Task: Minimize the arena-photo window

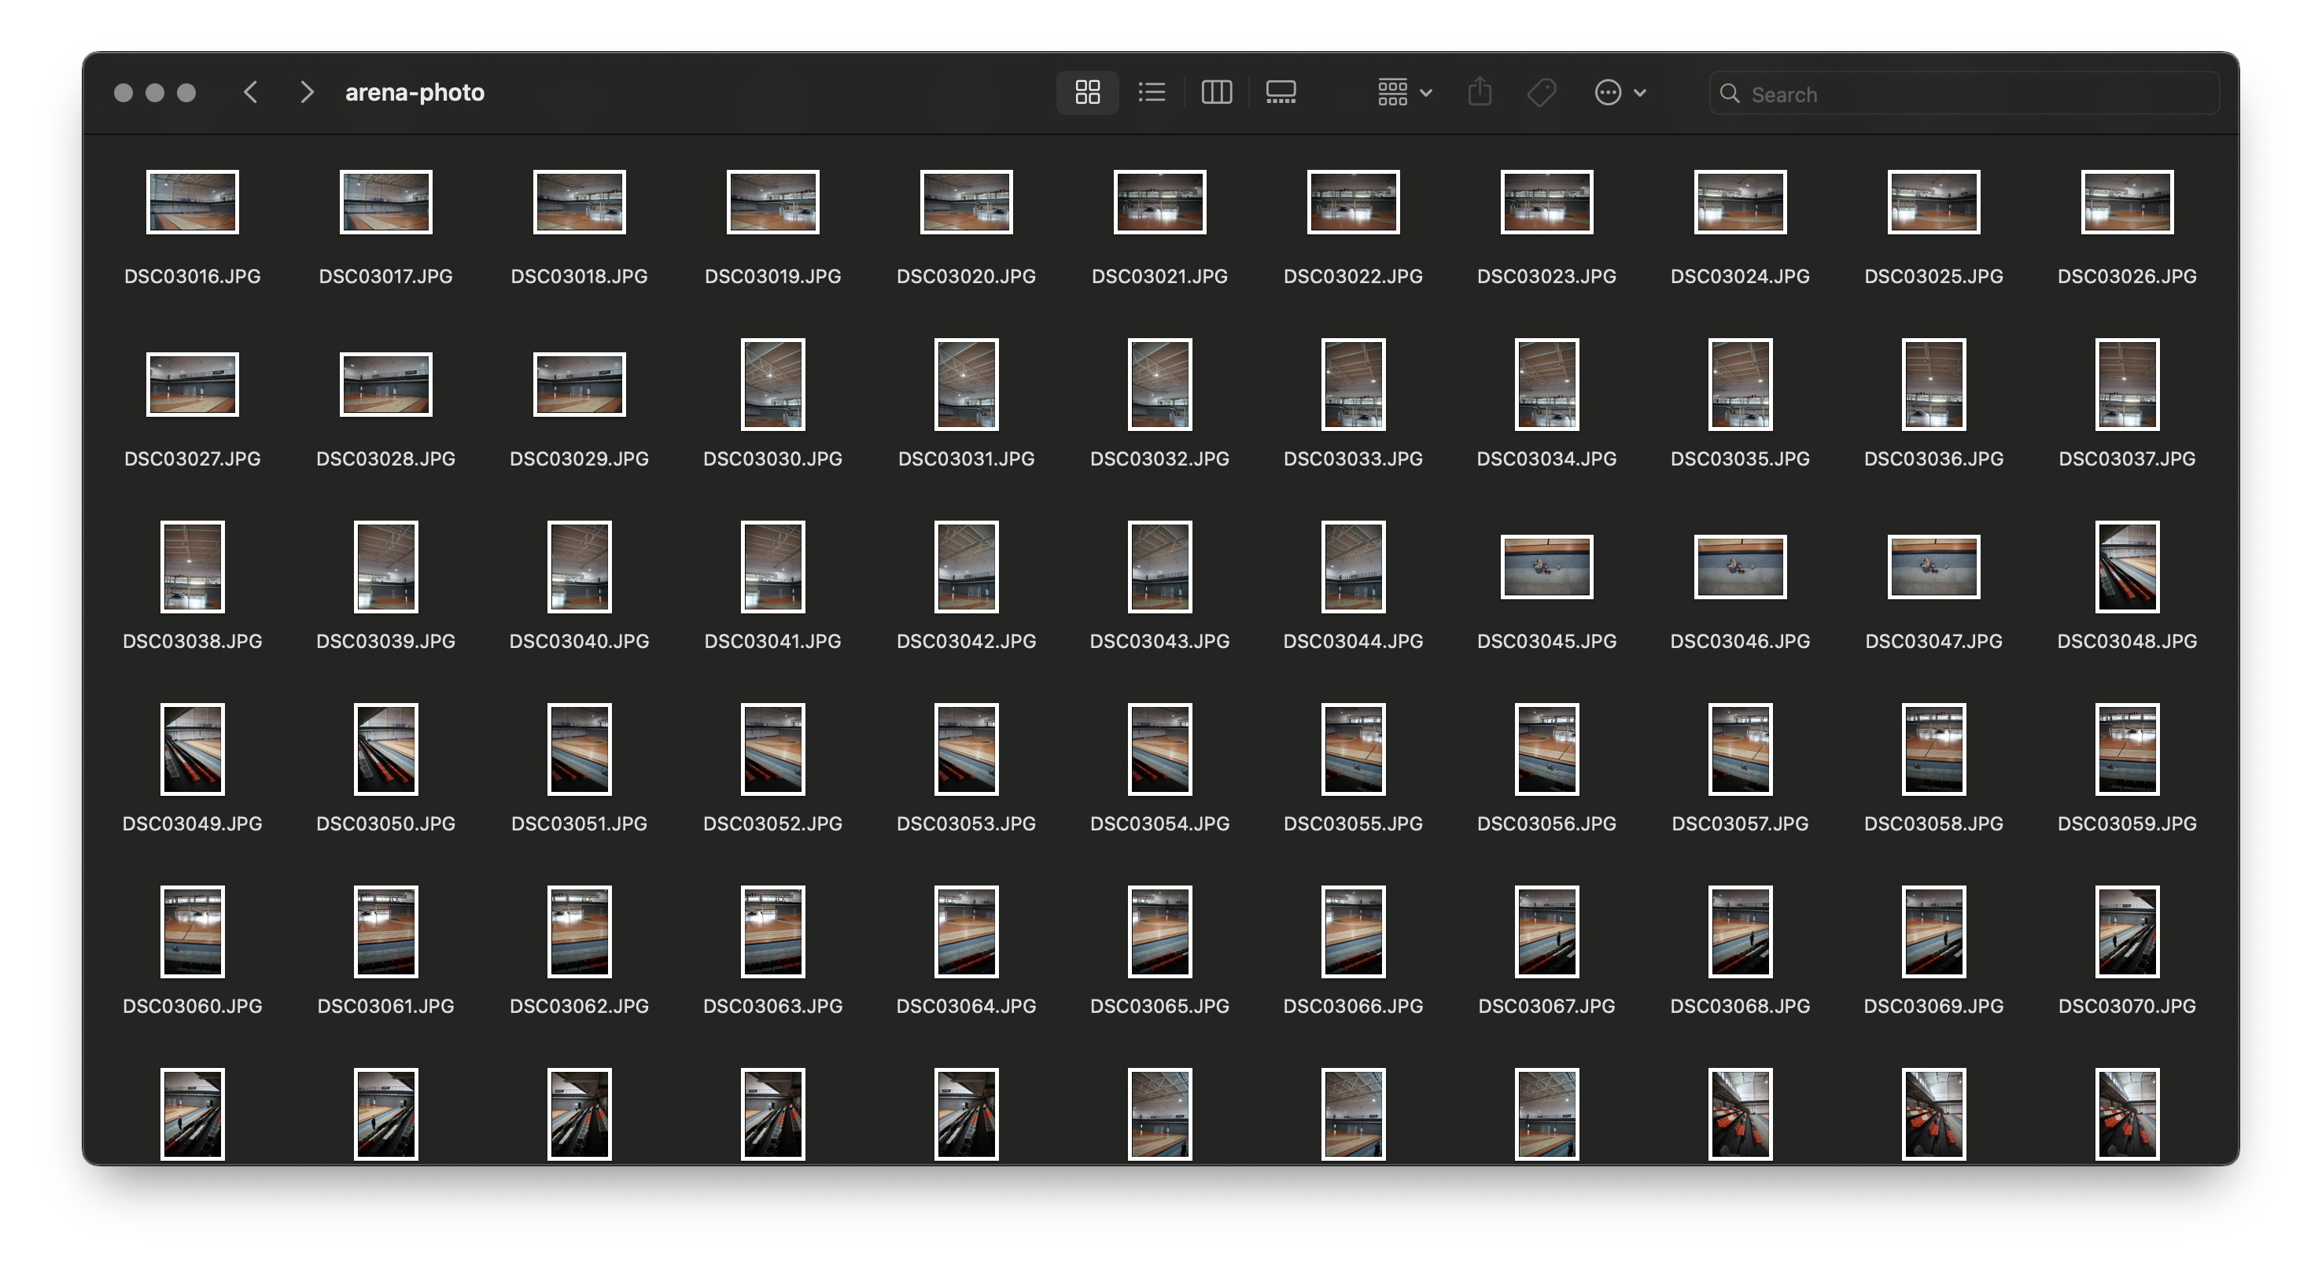Action: [155, 93]
